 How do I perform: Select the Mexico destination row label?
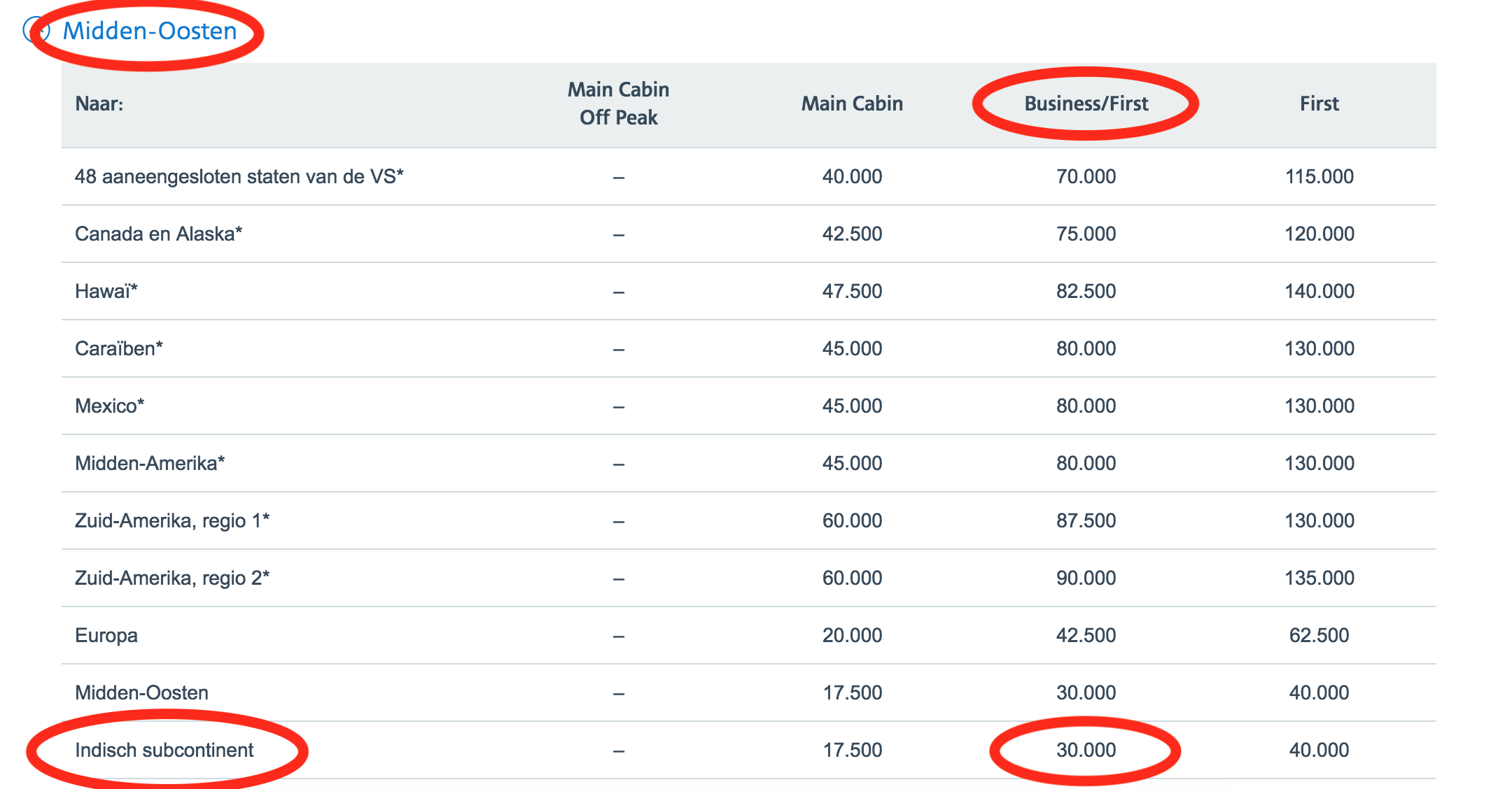109,406
